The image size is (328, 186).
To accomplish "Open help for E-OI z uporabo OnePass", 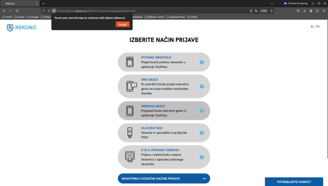I will point(202,157).
